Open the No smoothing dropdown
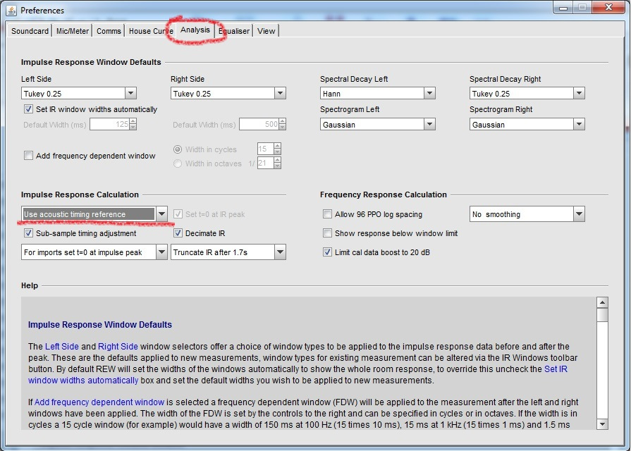The image size is (631, 451). [x=527, y=214]
